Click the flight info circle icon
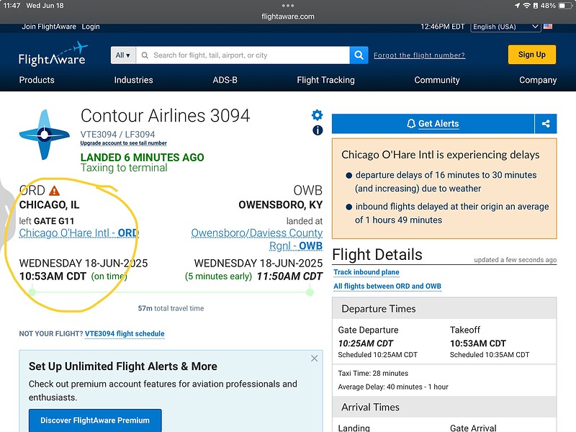 pyautogui.click(x=318, y=130)
